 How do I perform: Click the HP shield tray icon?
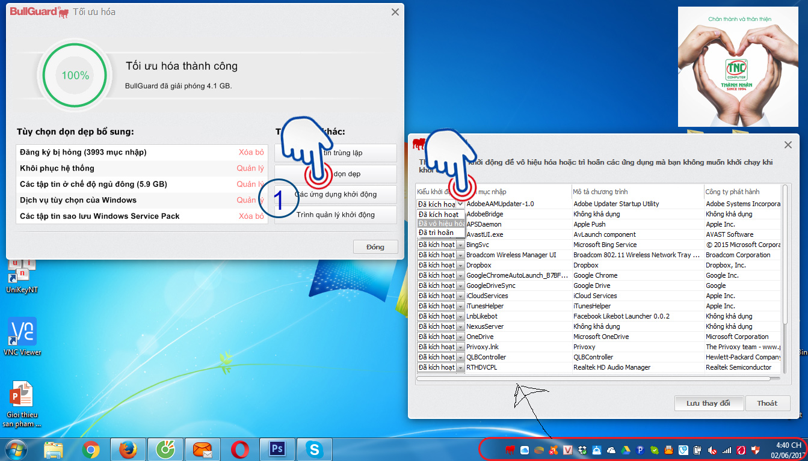coord(683,450)
